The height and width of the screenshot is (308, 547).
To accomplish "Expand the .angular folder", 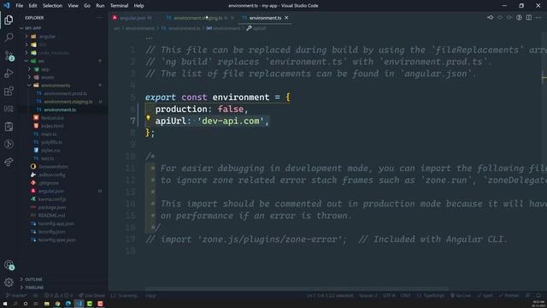I will coord(44,36).
